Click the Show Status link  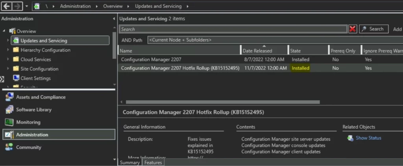[x=368, y=138]
